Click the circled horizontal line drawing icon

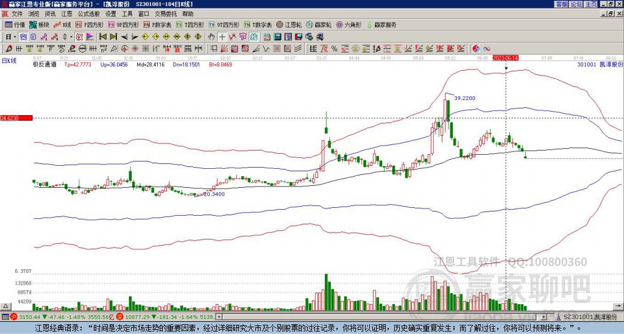click(x=82, y=49)
